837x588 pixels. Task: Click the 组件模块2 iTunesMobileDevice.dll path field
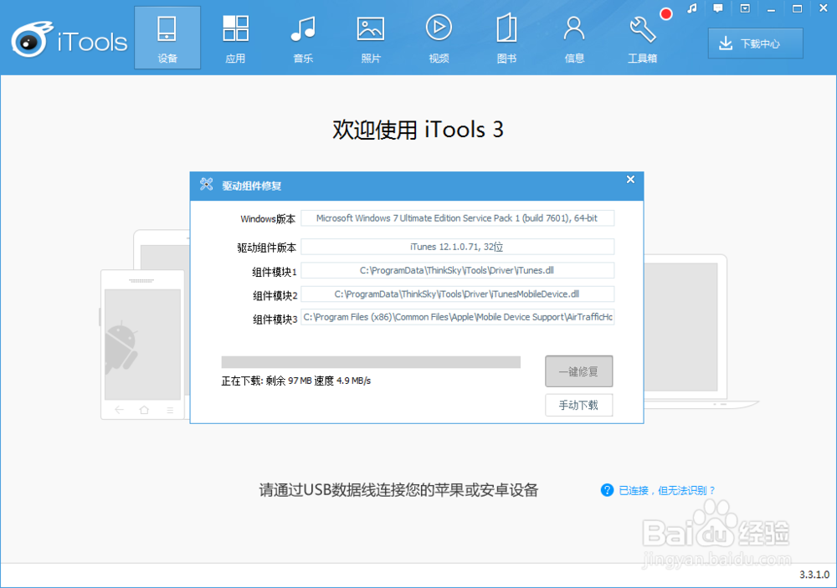point(458,294)
